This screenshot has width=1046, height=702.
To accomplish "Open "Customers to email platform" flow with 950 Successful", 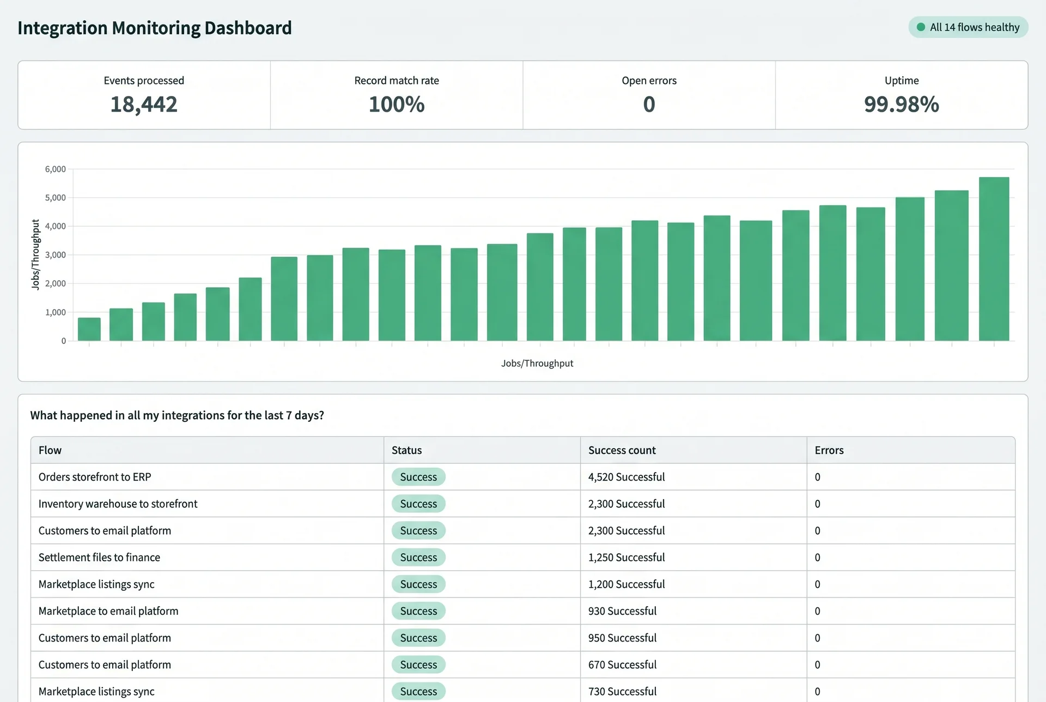I will pos(105,638).
